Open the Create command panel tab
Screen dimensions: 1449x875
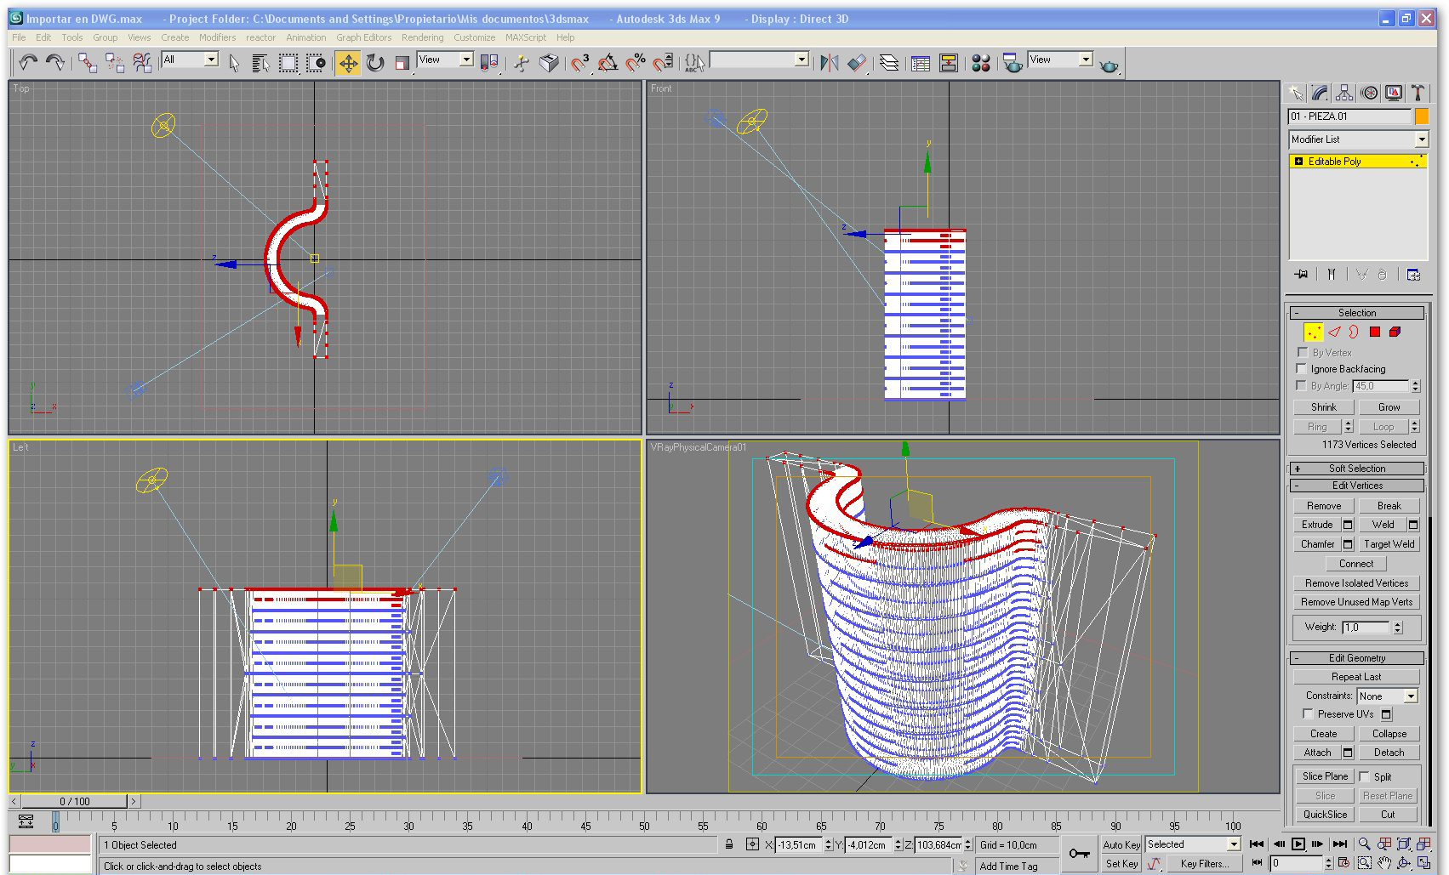(1296, 93)
